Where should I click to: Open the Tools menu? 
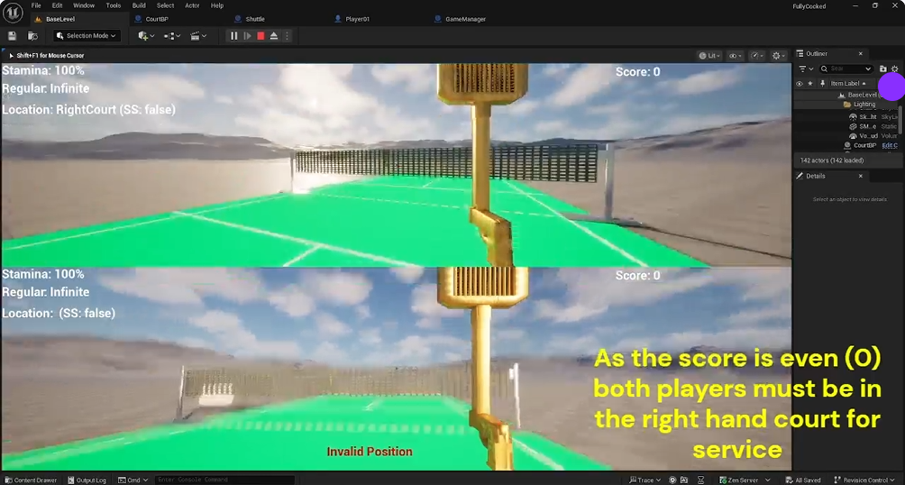pyautogui.click(x=114, y=5)
